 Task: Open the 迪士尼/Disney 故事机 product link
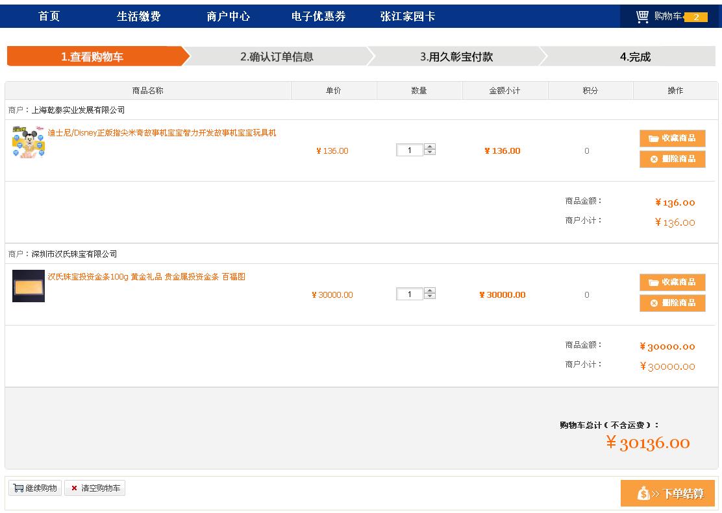click(162, 133)
